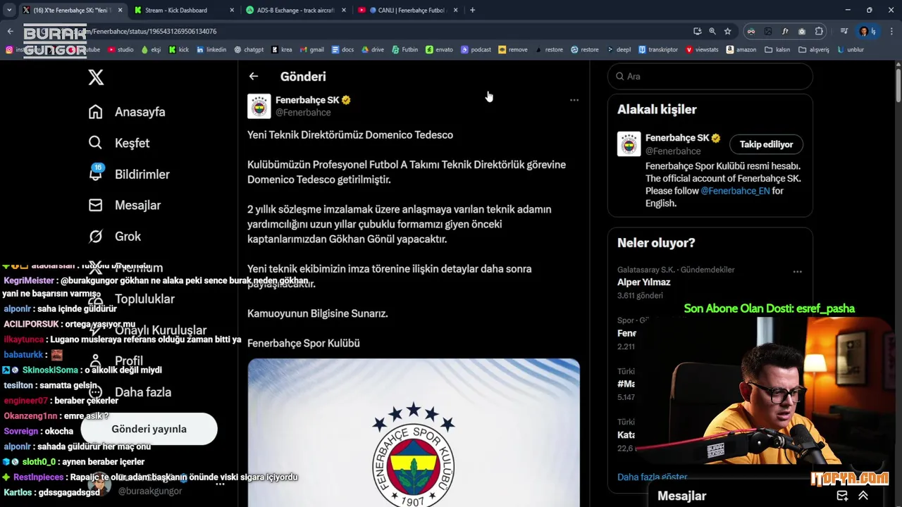Viewport: 902px width, 507px height.
Task: Open the podcast bookmark
Action: [476, 50]
